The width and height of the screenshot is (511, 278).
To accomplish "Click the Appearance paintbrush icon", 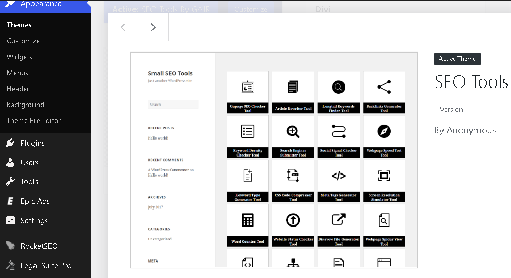I will (x=10, y=4).
